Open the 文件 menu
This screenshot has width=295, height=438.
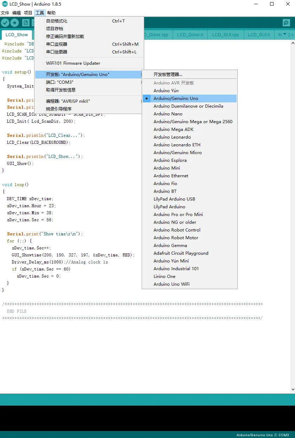5,13
